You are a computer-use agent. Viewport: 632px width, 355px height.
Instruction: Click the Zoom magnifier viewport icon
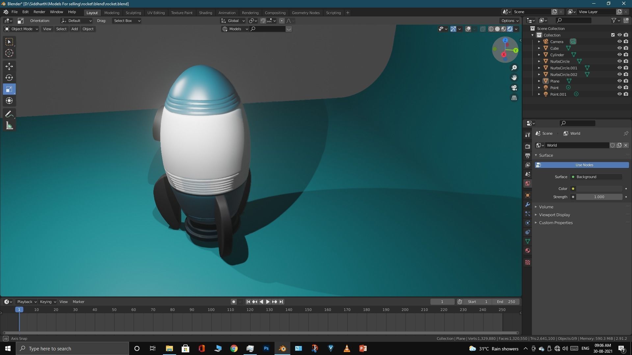point(514,68)
